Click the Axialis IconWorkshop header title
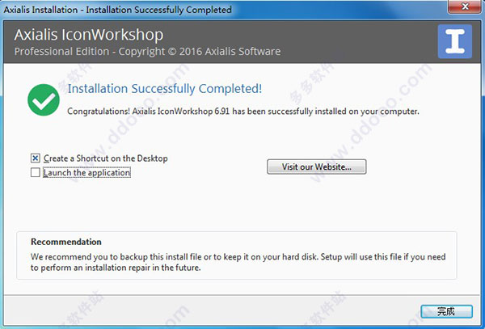Image resolution: width=485 pixels, height=329 pixels. click(x=89, y=35)
